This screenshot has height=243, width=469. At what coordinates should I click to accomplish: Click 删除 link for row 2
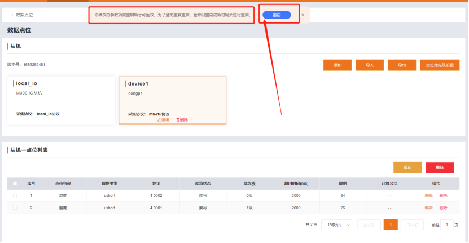tap(443, 208)
